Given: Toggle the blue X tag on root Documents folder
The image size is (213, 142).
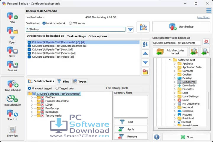Looking at the screenshot, I should click(x=34, y=93).
